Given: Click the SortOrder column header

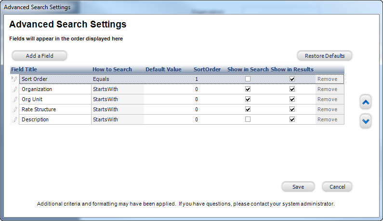Looking at the screenshot, I should tap(207, 69).
